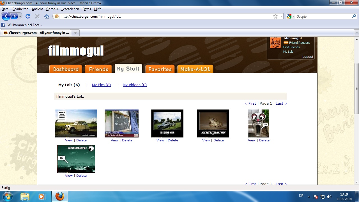Open the Willkommen bei Face... bookmark
359x202 pixels.
click(22, 25)
